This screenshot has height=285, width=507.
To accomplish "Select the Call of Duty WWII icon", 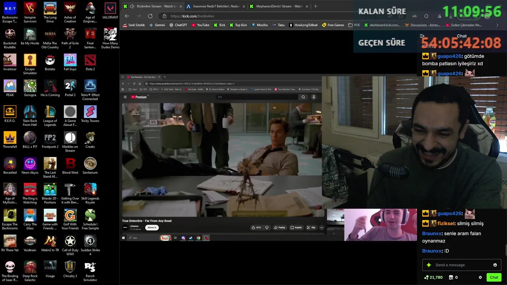I will [x=70, y=245].
